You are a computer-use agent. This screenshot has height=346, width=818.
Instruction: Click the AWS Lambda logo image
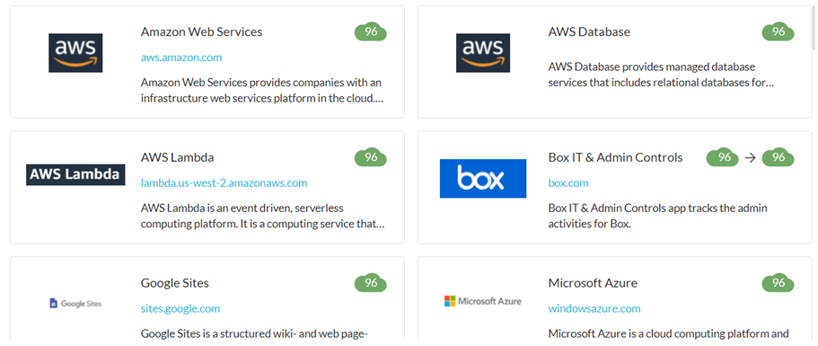(x=75, y=174)
